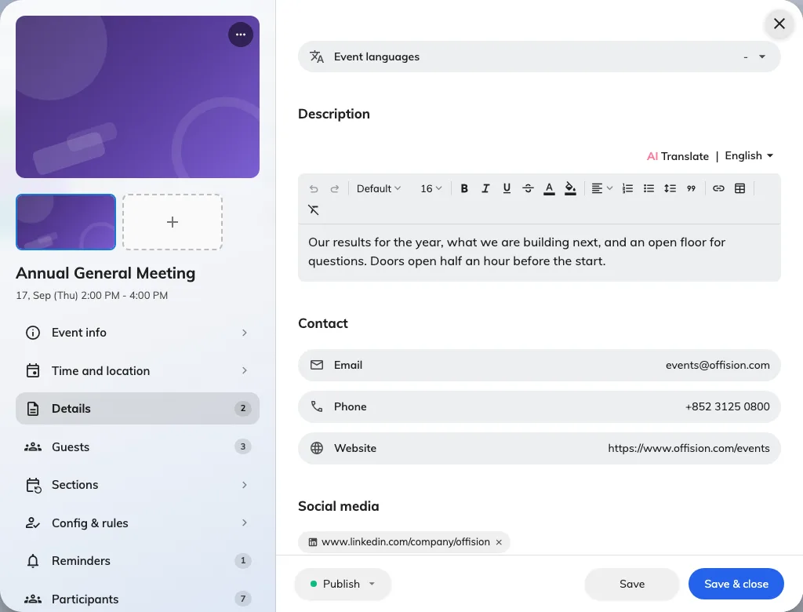Toggle bold formatting in description
Screen dimensions: 803x612
(464, 188)
